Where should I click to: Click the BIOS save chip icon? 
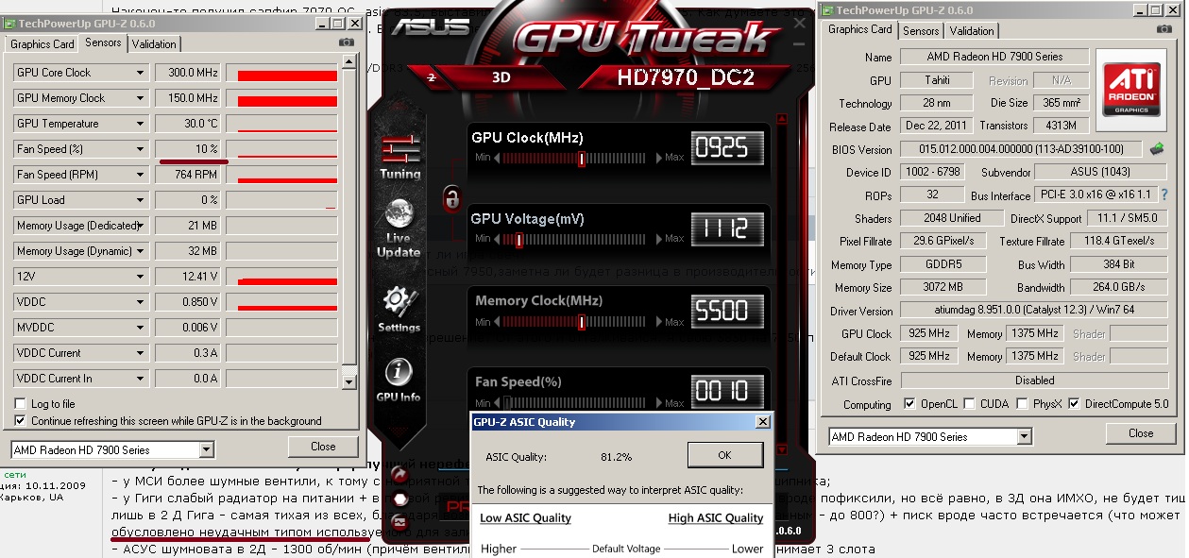point(1157,148)
